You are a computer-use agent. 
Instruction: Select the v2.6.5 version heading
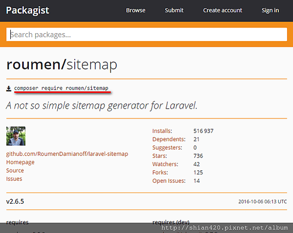point(15,201)
